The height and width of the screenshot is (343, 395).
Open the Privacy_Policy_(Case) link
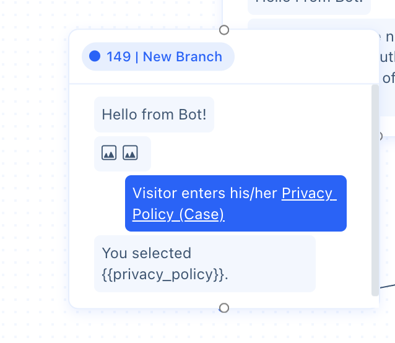point(235,204)
